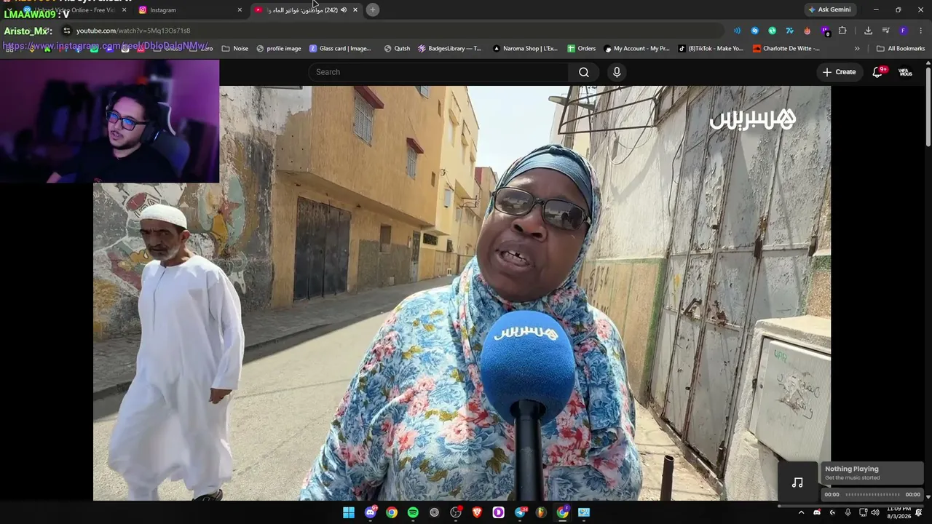Open the Shazam extension
The width and height of the screenshot is (932, 524).
click(x=754, y=31)
